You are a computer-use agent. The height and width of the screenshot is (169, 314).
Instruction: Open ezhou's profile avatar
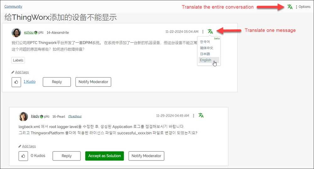pyautogui.click(x=16, y=32)
